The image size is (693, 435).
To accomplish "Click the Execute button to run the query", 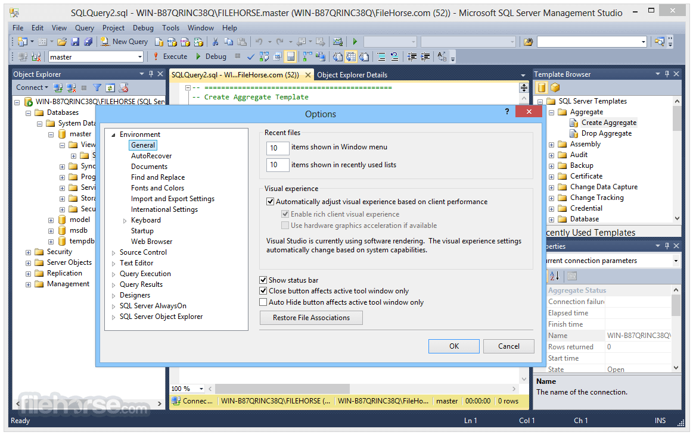I will [x=172, y=57].
